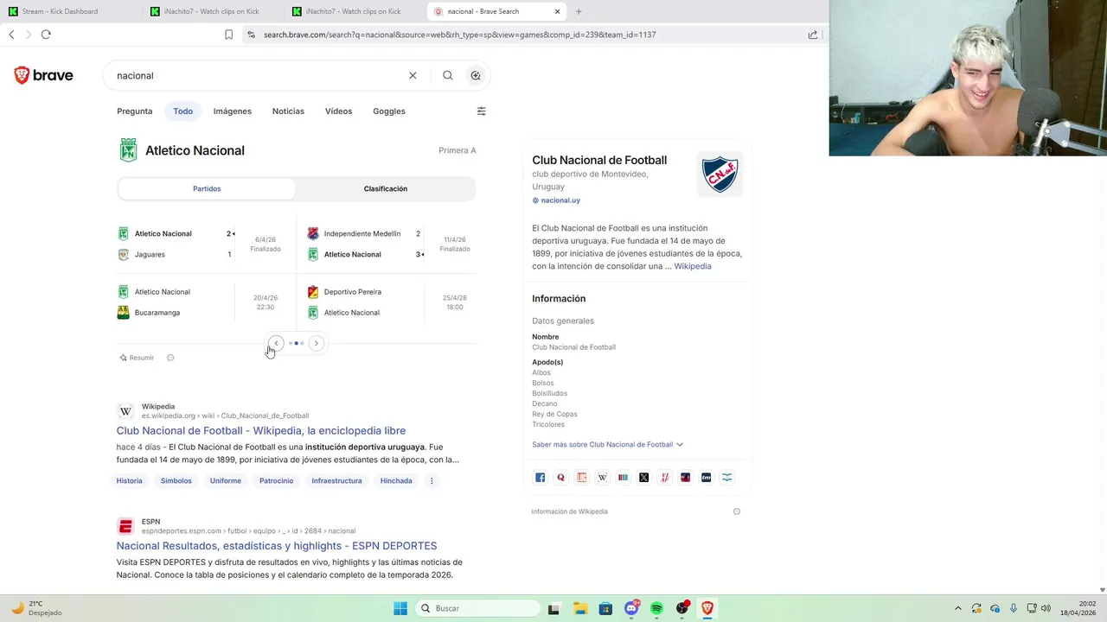Open Atletico Nacional vs Jaguares match
Viewport: 1107px width, 622px height.
click(x=205, y=244)
